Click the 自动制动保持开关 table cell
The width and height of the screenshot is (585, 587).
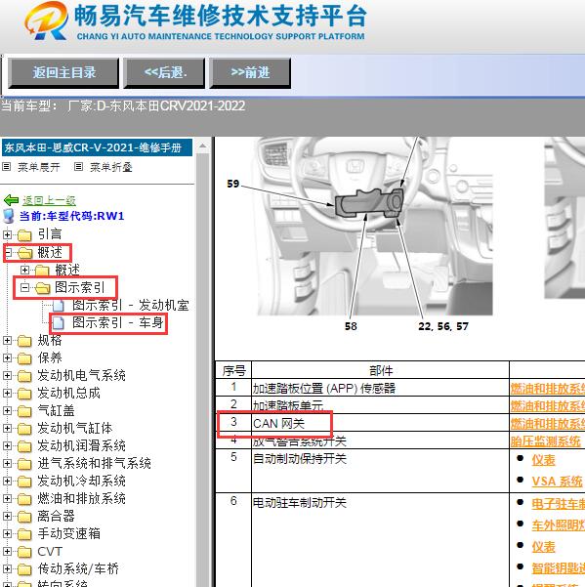click(x=380, y=471)
